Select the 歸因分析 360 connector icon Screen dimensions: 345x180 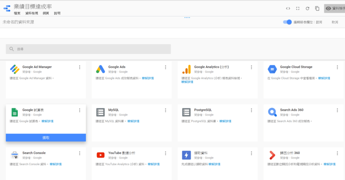click(x=272, y=155)
